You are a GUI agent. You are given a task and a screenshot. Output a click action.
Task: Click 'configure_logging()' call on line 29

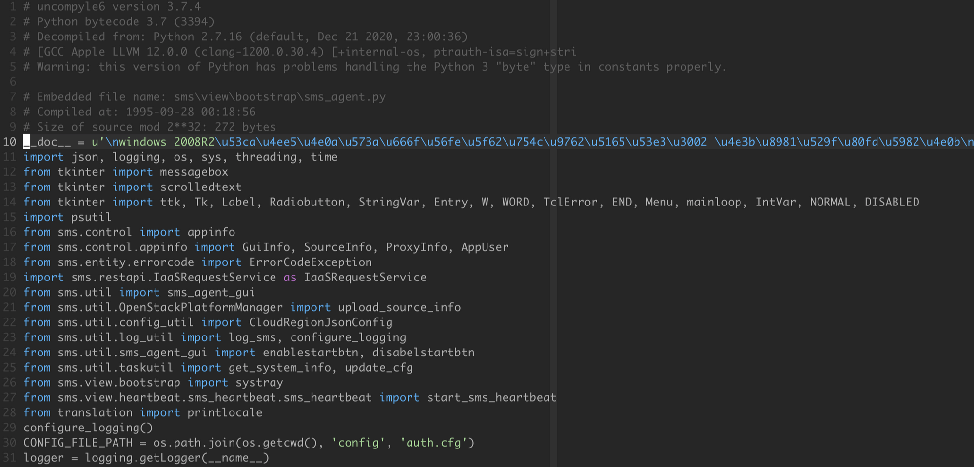(88, 428)
